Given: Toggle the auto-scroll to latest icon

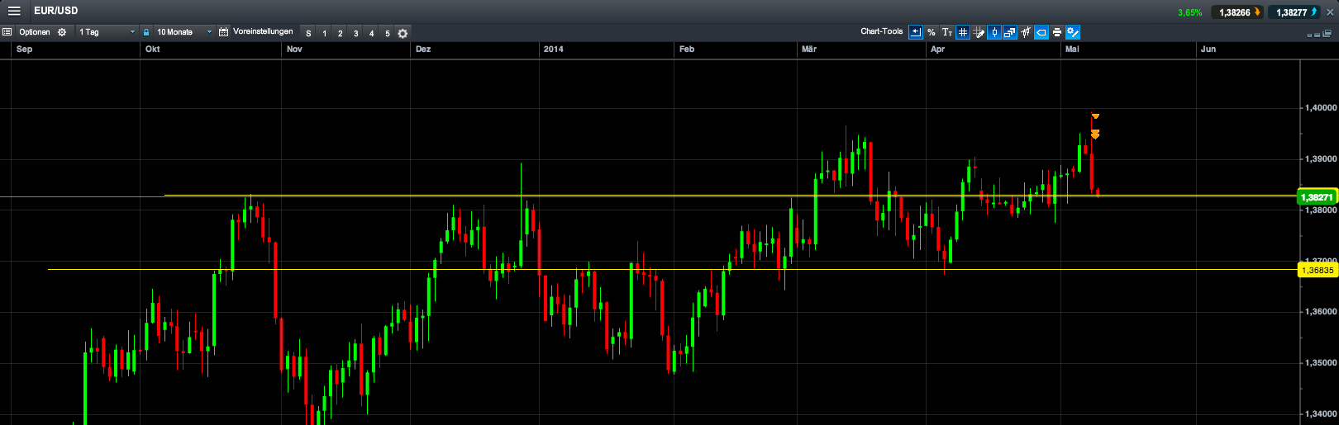Looking at the screenshot, I should (915, 32).
